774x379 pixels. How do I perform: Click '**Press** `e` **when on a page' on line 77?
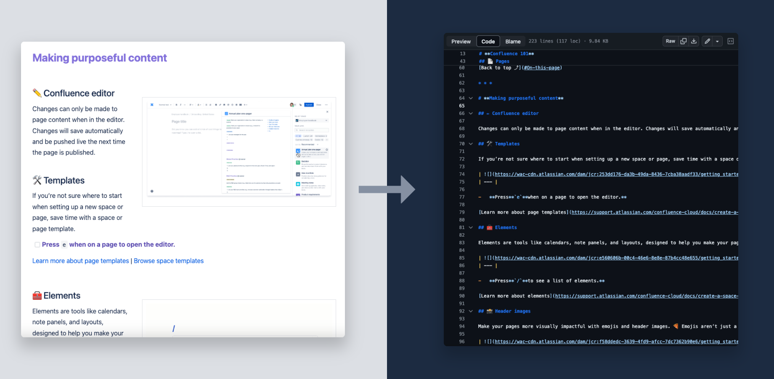pos(558,197)
